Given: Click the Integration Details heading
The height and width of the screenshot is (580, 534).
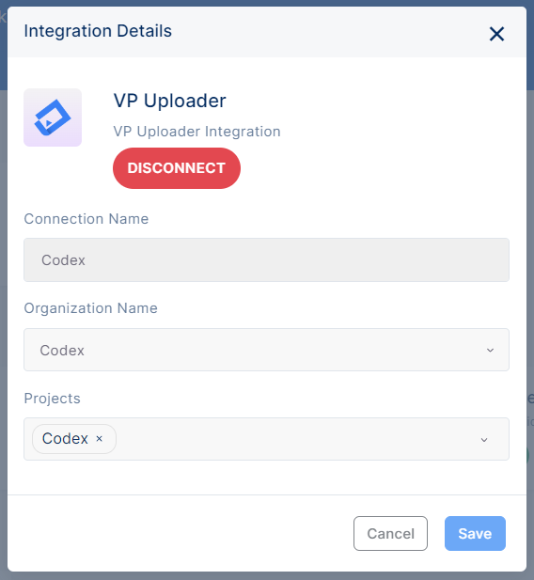Looking at the screenshot, I should (98, 31).
